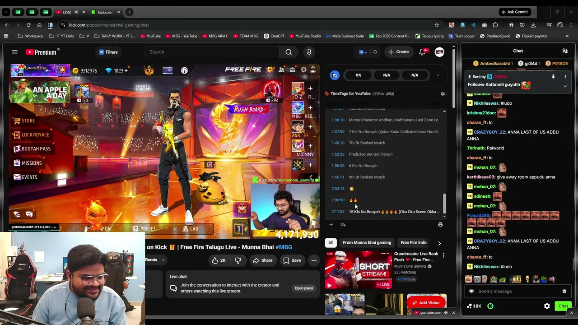The image size is (578, 325).
Task: Mute the YouTube tab audio
Action: (76, 12)
